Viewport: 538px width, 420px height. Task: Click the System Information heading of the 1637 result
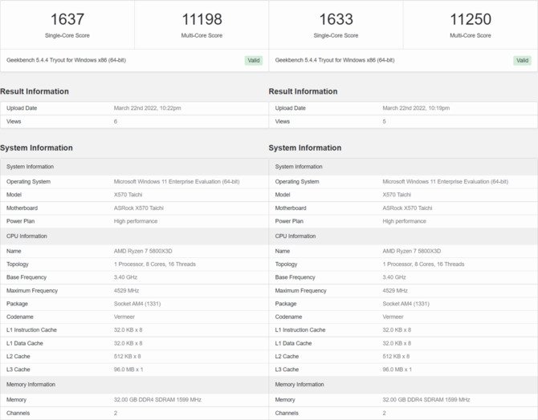tap(36, 147)
